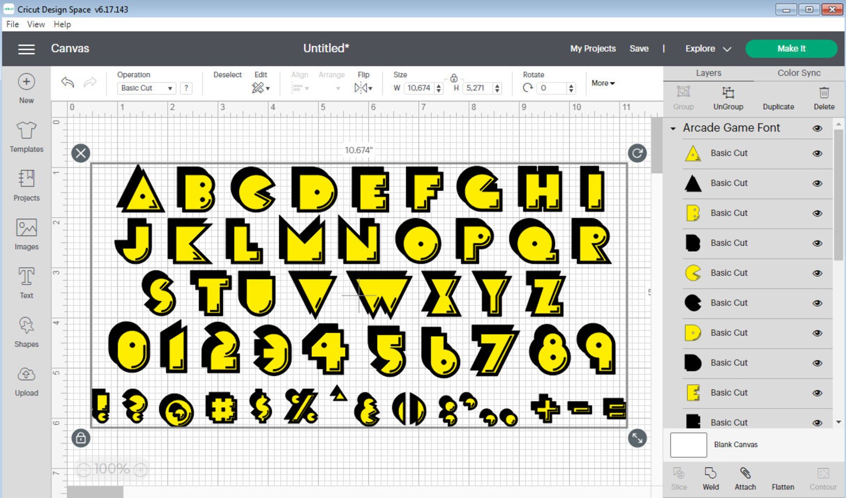The width and height of the screenshot is (846, 498).
Task: Open the Edit dropdown arrow
Action: click(267, 89)
